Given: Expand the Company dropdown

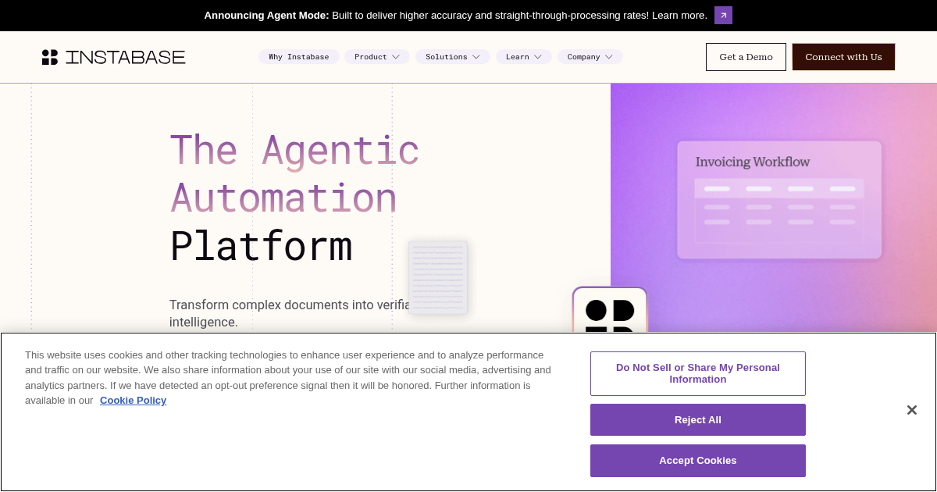Looking at the screenshot, I should pos(590,57).
